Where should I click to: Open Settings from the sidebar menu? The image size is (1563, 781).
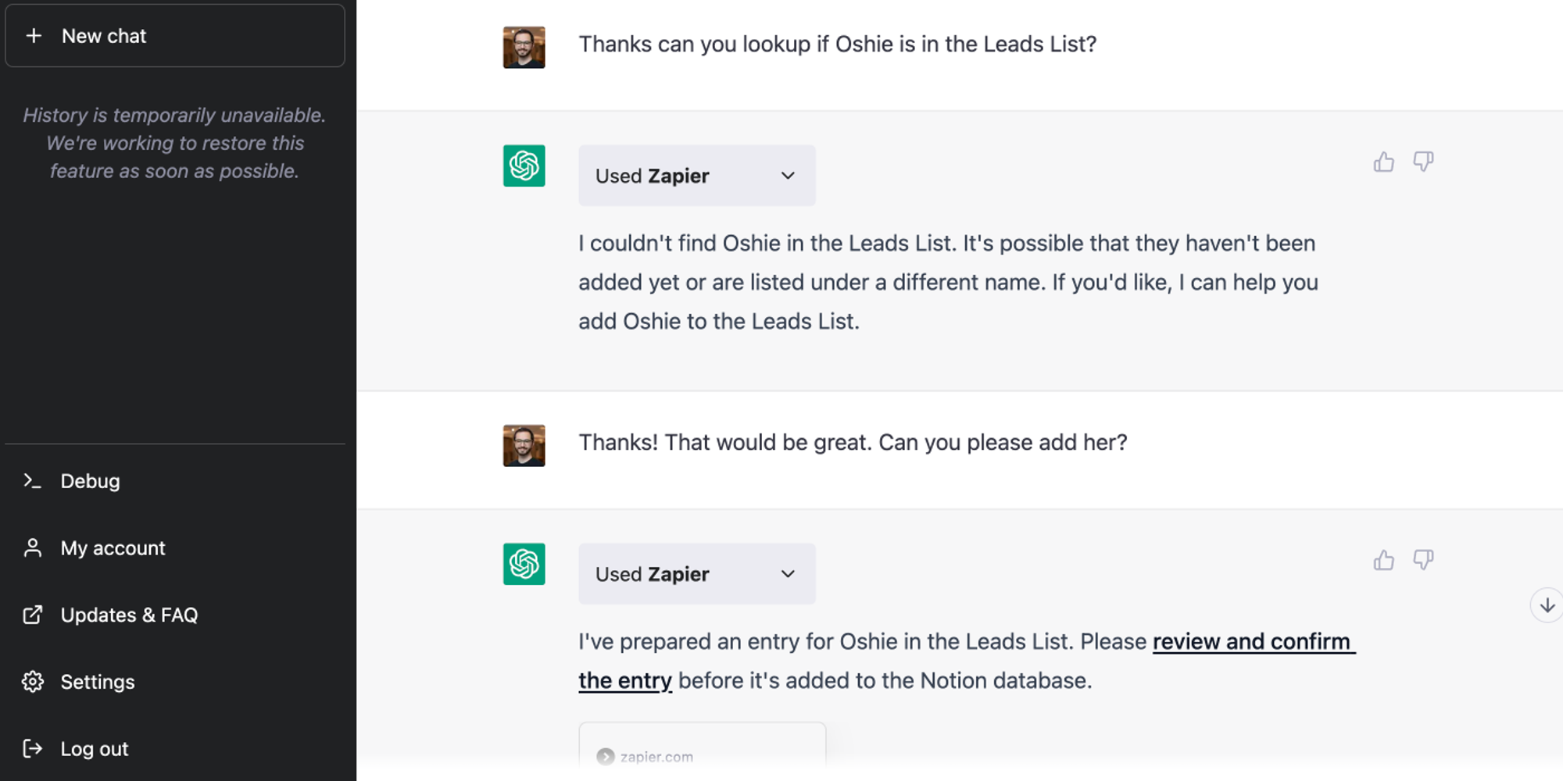(x=98, y=681)
